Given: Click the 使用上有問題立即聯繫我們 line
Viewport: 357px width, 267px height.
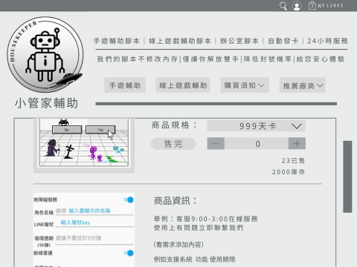Looking at the screenshot, I should pyautogui.click(x=199, y=228).
